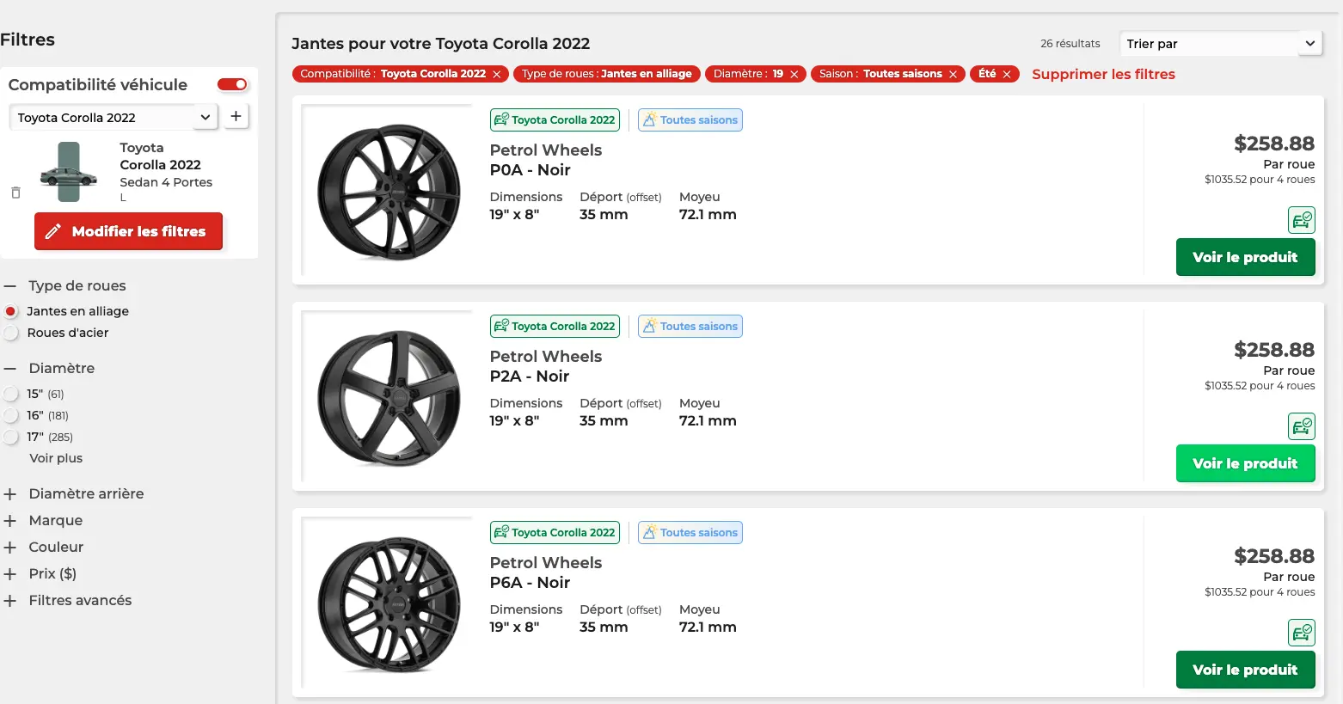Screen dimensions: 1343x704
Task: Click the compatibility icon on P0A card
Action: tap(1302, 220)
